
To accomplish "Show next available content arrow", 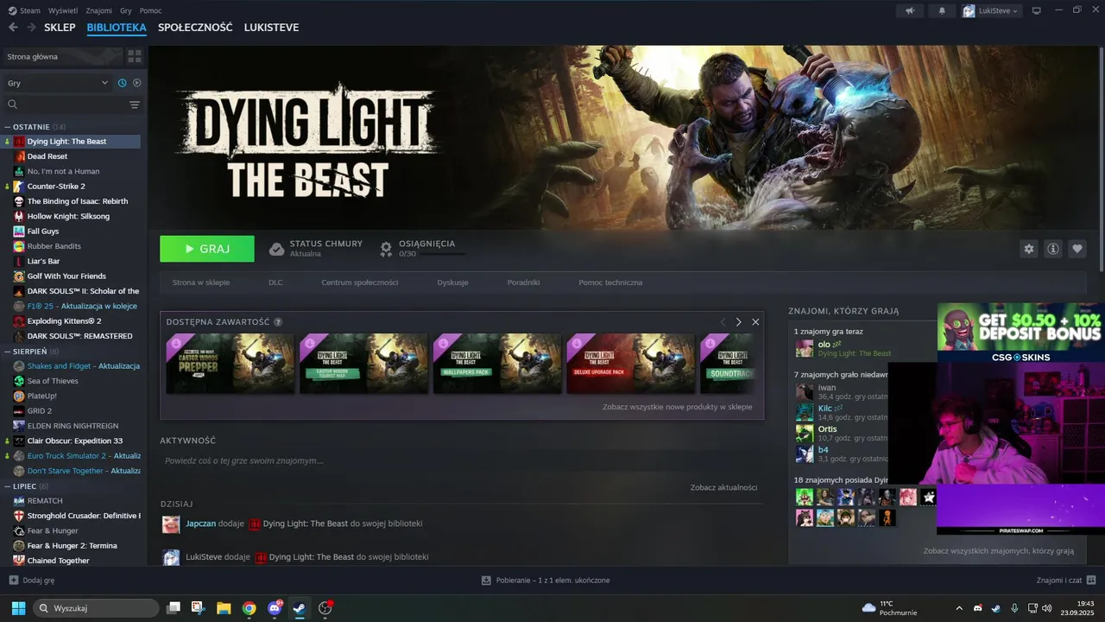I will [738, 321].
